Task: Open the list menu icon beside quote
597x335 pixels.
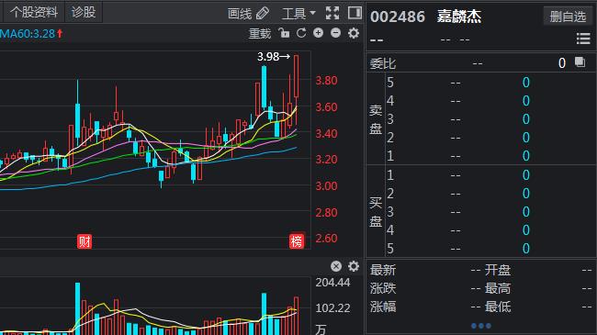Action: 583,39
